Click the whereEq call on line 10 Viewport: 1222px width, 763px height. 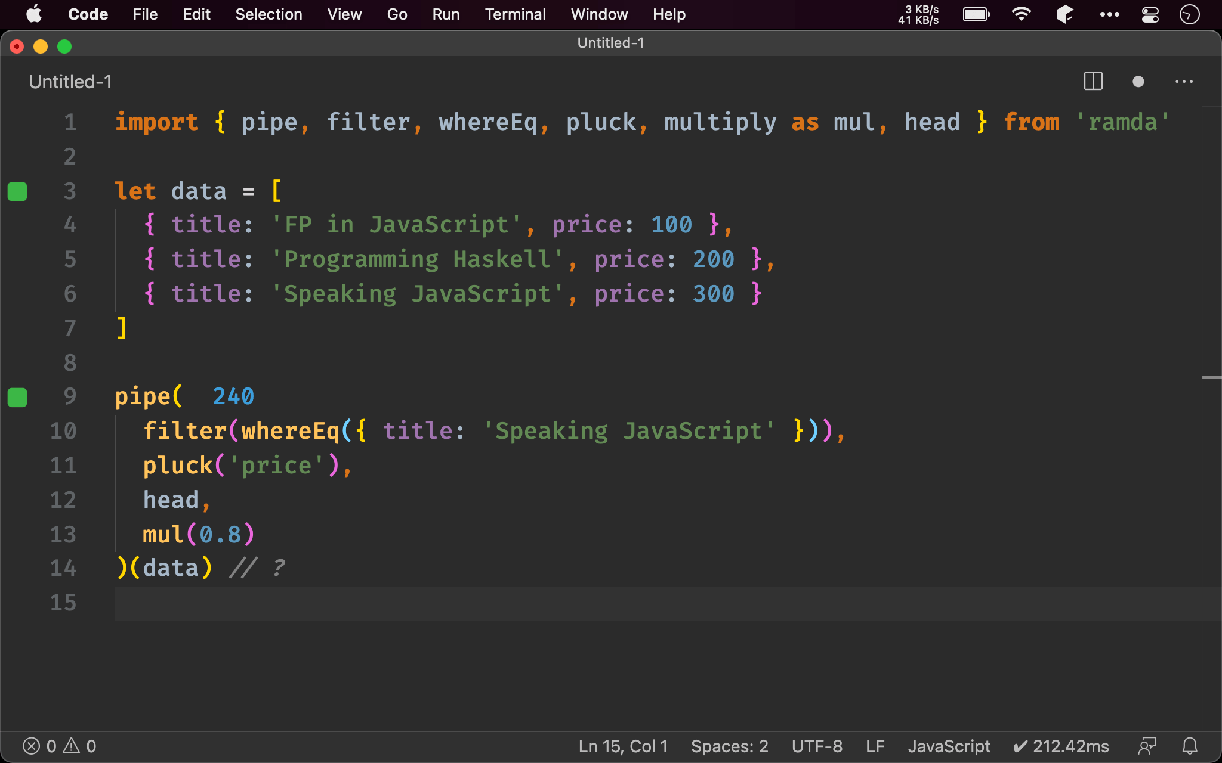pos(290,430)
